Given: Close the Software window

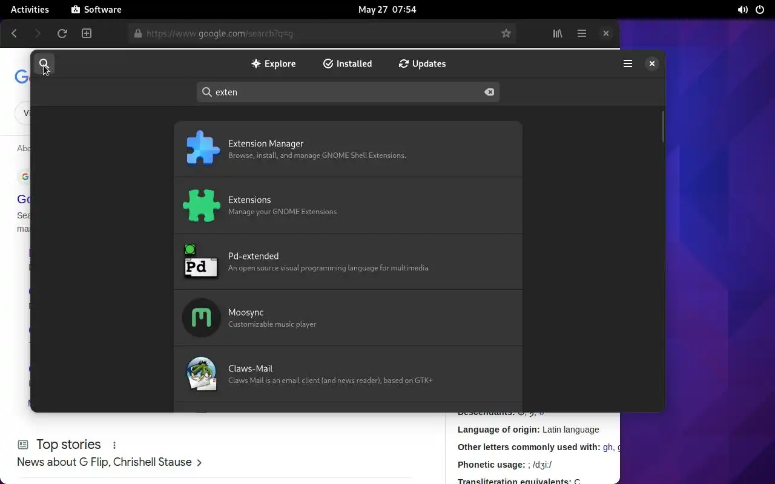Looking at the screenshot, I should coord(652,64).
